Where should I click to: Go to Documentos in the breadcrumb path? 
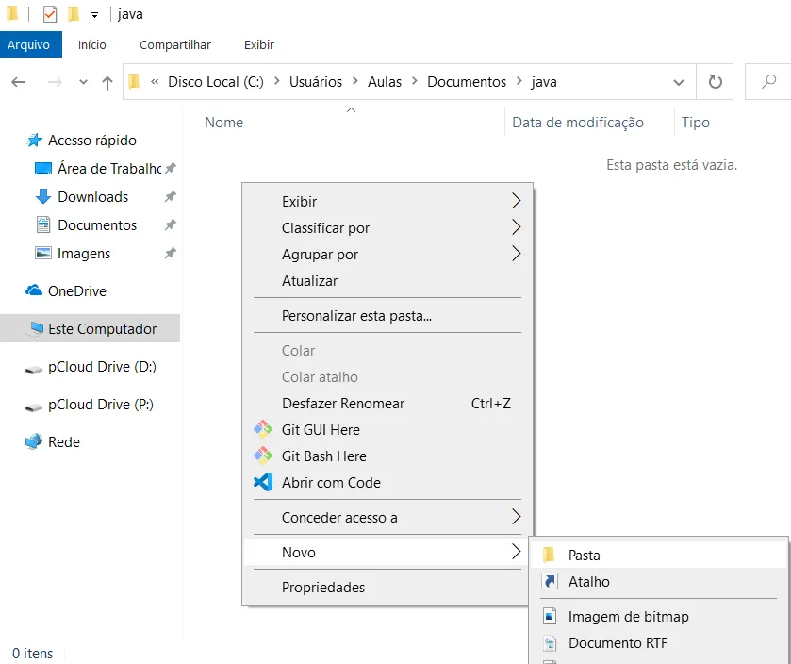[467, 82]
